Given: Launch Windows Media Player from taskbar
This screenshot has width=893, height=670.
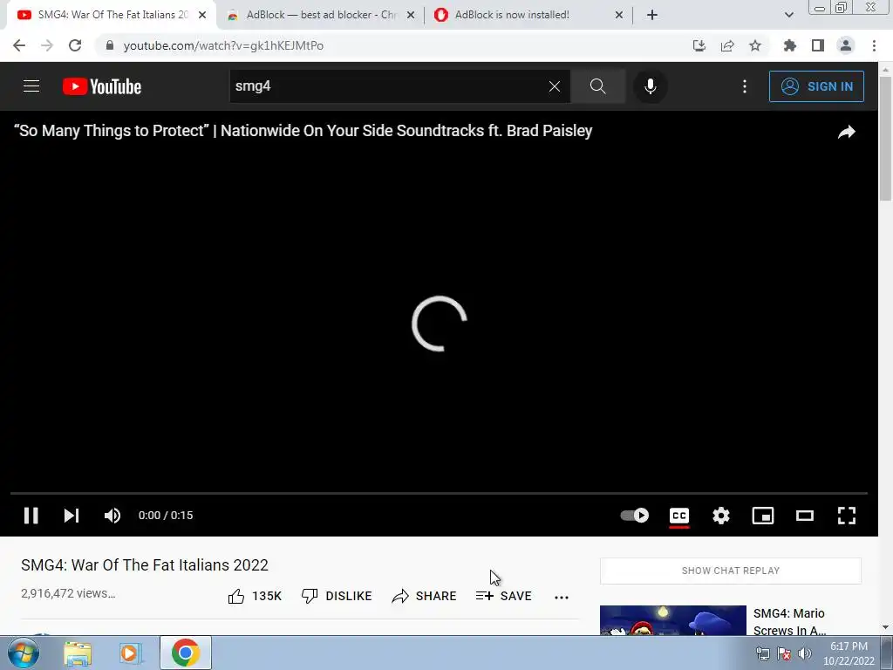Looking at the screenshot, I should coord(131,653).
